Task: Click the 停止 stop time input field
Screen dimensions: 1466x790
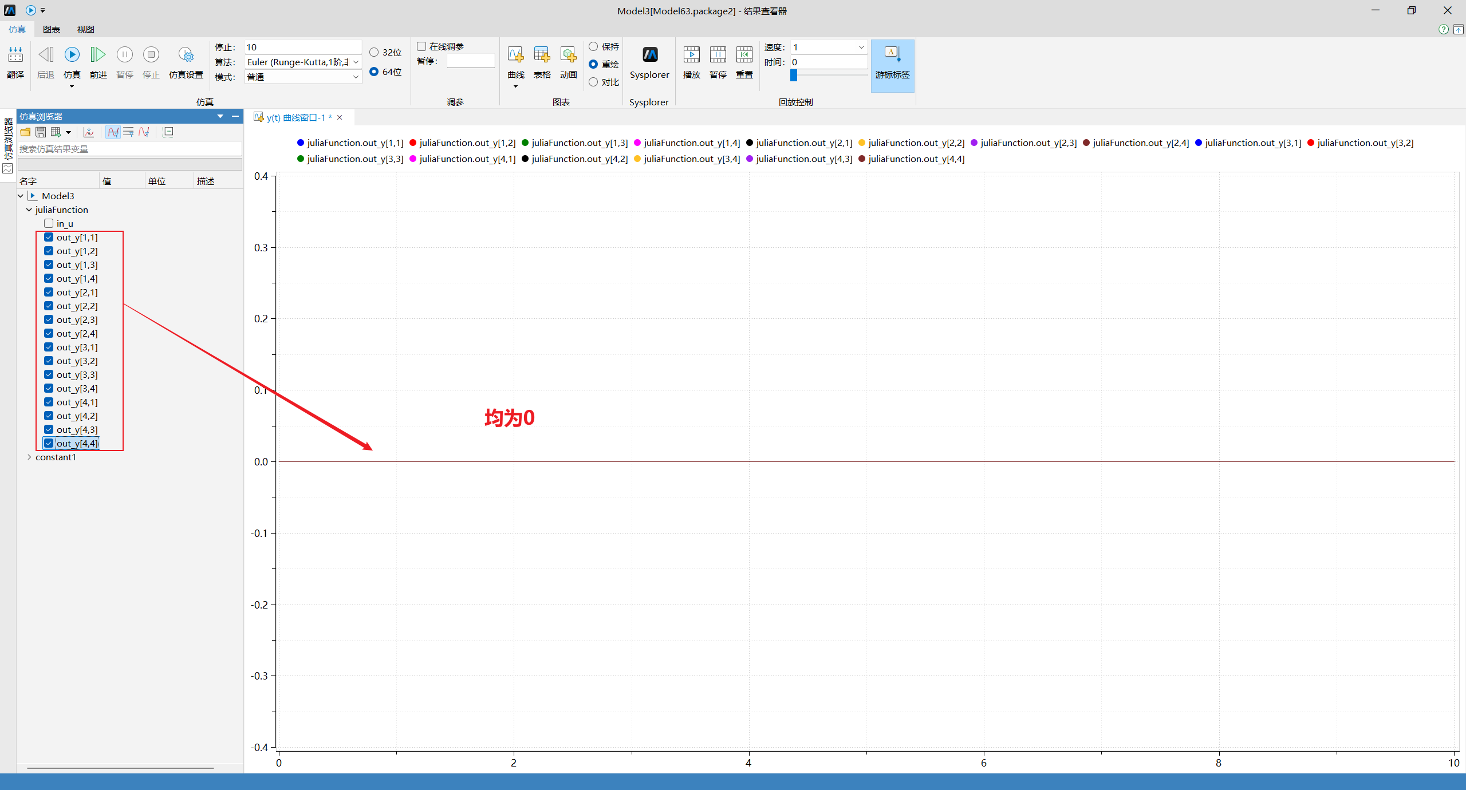Action: click(303, 47)
